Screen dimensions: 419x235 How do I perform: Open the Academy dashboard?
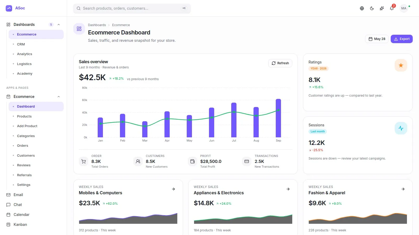[36, 74]
